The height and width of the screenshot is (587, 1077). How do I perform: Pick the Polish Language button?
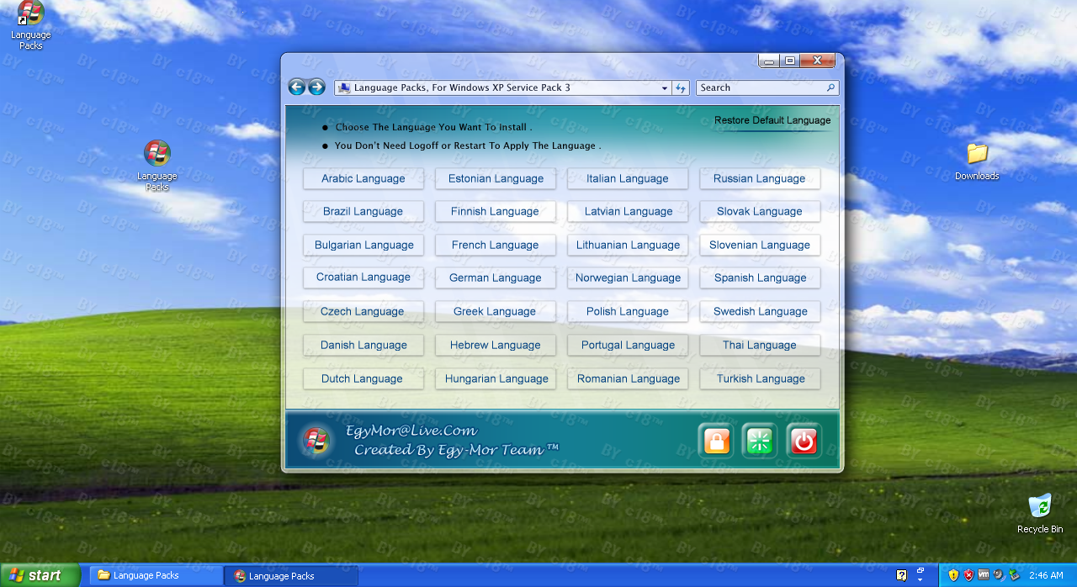tap(628, 311)
